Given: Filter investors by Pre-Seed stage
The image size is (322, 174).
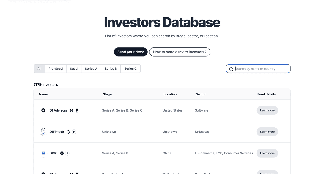Looking at the screenshot, I should click(x=56, y=69).
